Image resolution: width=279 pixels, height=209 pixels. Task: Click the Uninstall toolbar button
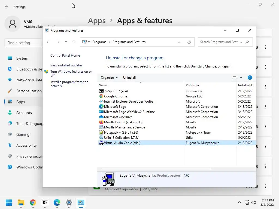tap(129, 78)
